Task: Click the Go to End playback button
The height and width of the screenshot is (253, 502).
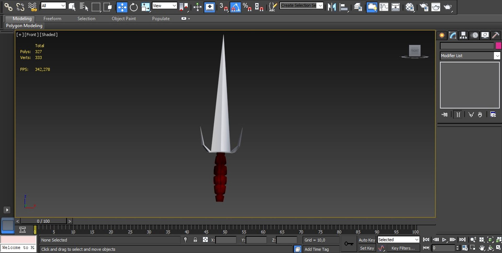Action: point(462,240)
